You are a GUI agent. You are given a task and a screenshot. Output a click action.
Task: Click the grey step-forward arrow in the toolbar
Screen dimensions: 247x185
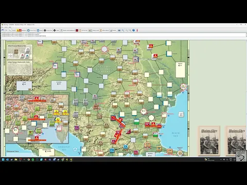pyautogui.click(x=6, y=30)
